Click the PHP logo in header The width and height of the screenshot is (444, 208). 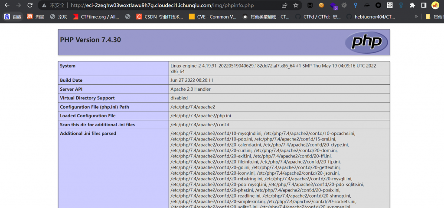pos(366,42)
